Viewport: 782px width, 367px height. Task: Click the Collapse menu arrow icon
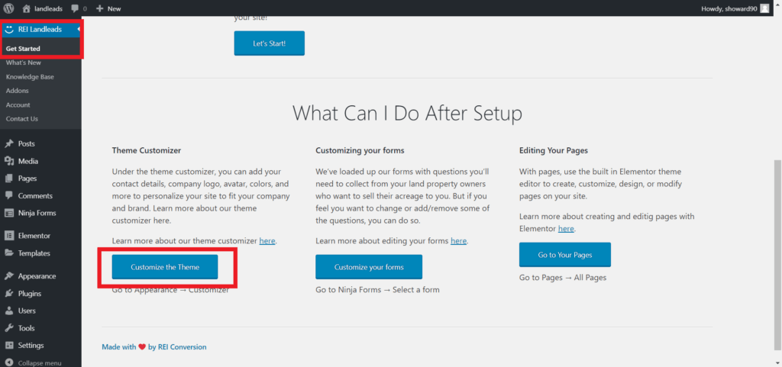9,363
